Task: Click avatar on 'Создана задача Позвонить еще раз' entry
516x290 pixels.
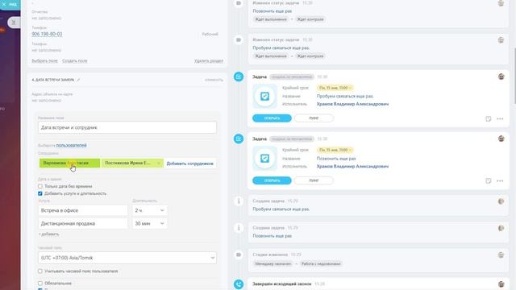Action: 501,228
